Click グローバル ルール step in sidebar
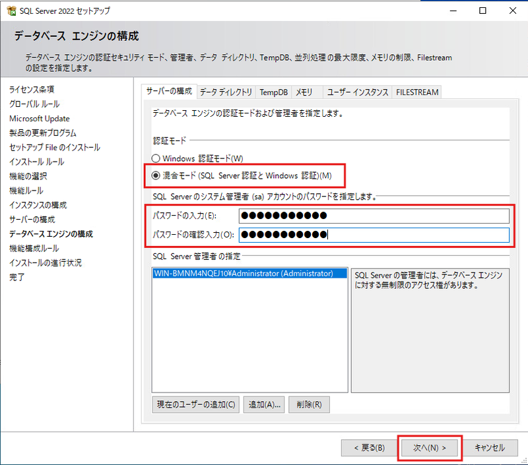 click(x=34, y=104)
